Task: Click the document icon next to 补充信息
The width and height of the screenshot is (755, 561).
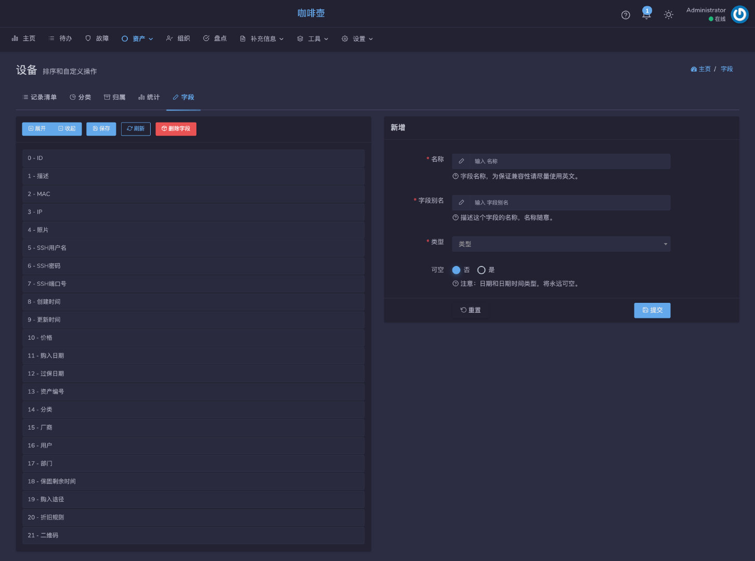Action: pos(243,38)
